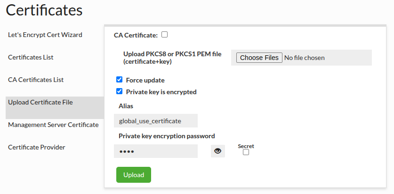Click the Choose Files button
394x194 pixels.
coord(259,58)
